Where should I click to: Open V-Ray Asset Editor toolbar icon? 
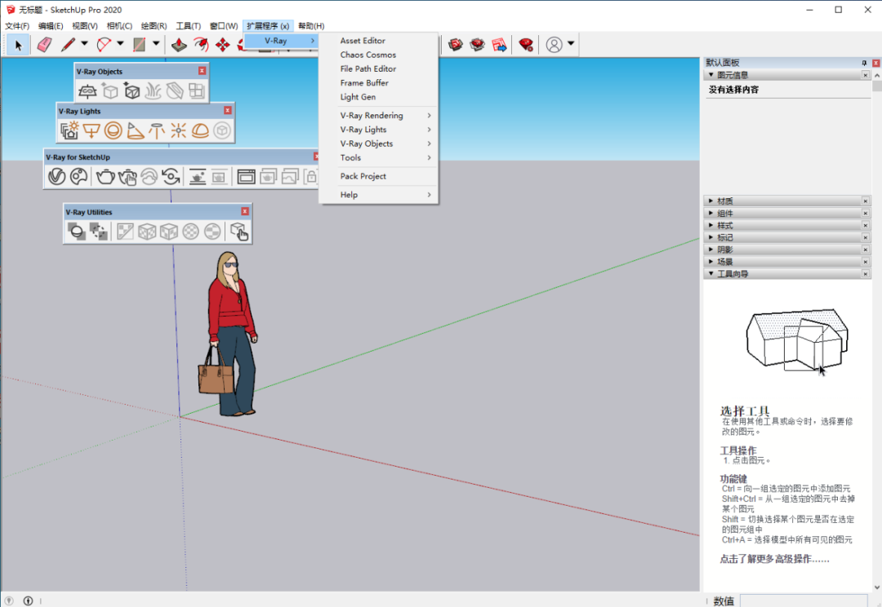tap(57, 176)
